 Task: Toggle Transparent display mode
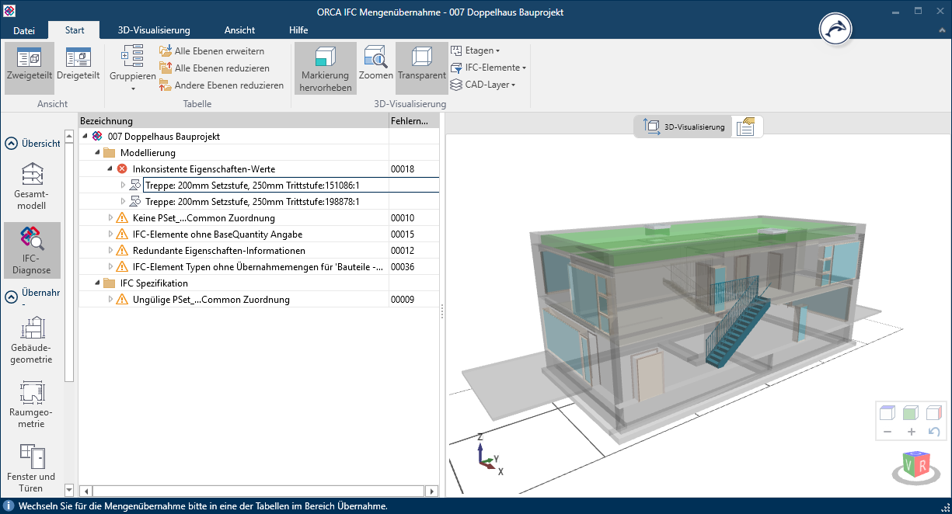tap(421, 68)
